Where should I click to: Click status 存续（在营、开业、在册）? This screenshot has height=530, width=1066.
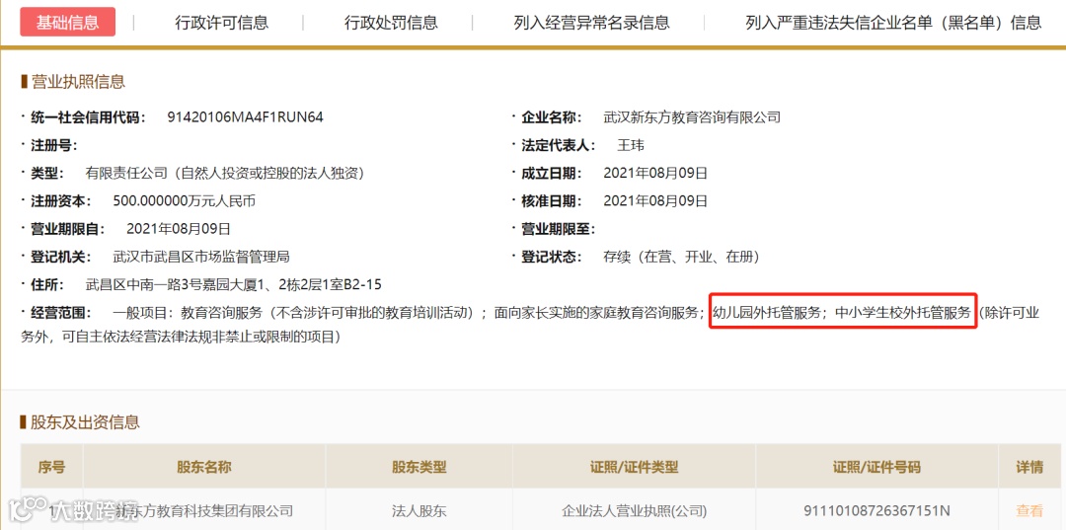click(681, 257)
